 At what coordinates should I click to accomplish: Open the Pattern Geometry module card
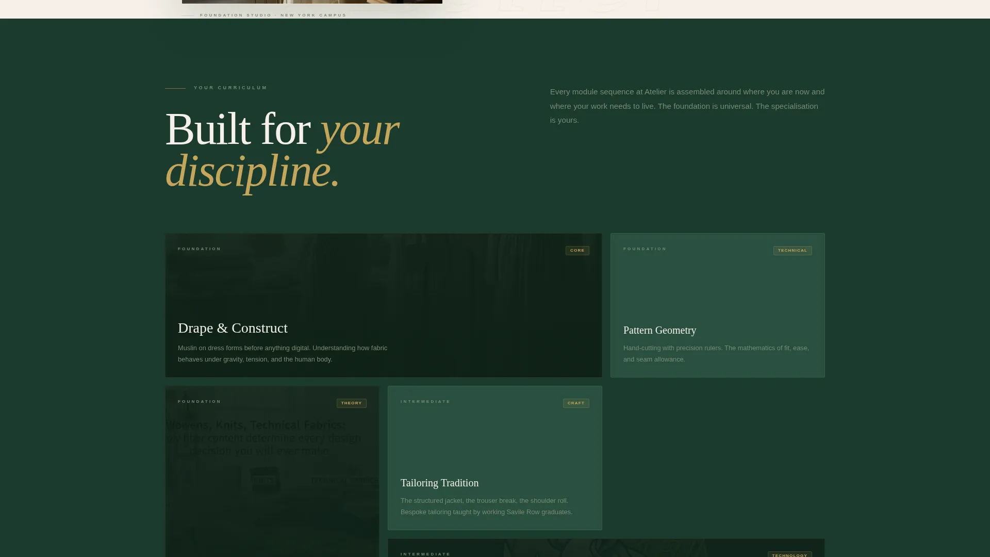click(x=717, y=305)
